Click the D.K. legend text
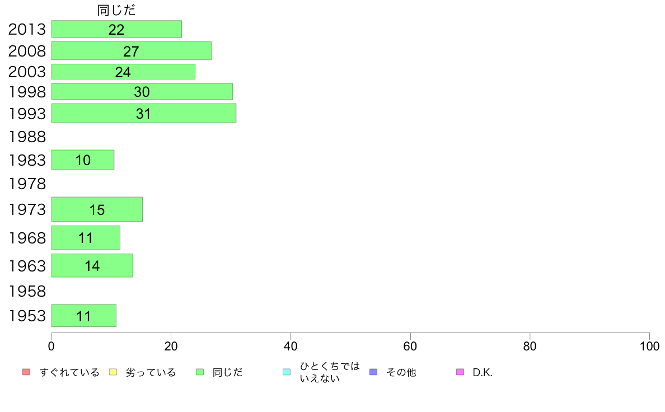 pyautogui.click(x=483, y=373)
